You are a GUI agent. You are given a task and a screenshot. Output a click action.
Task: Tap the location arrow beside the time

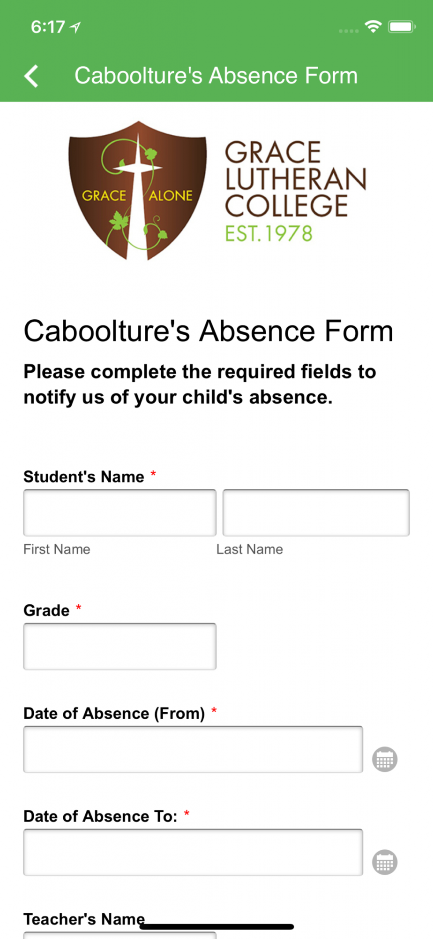75,27
